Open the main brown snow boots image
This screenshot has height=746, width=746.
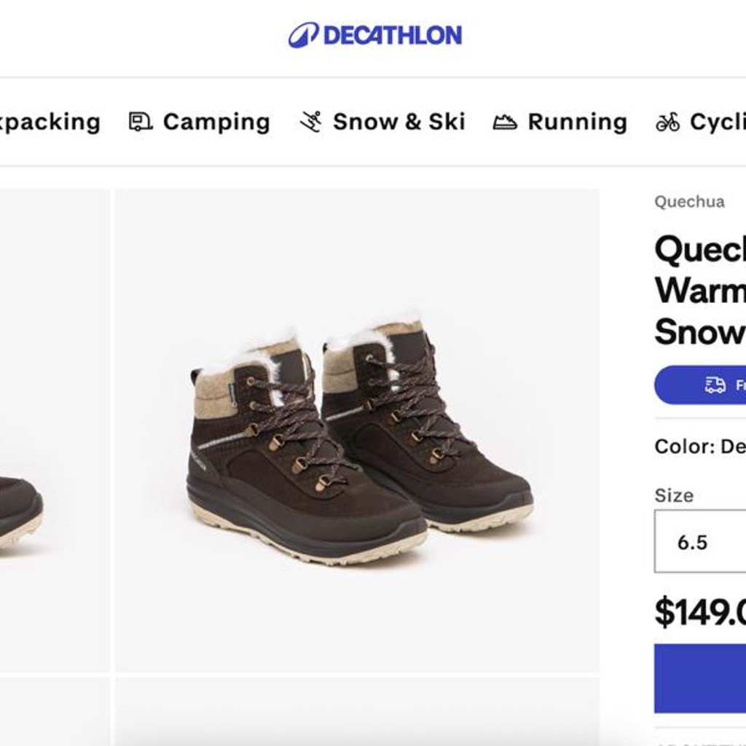tap(357, 431)
